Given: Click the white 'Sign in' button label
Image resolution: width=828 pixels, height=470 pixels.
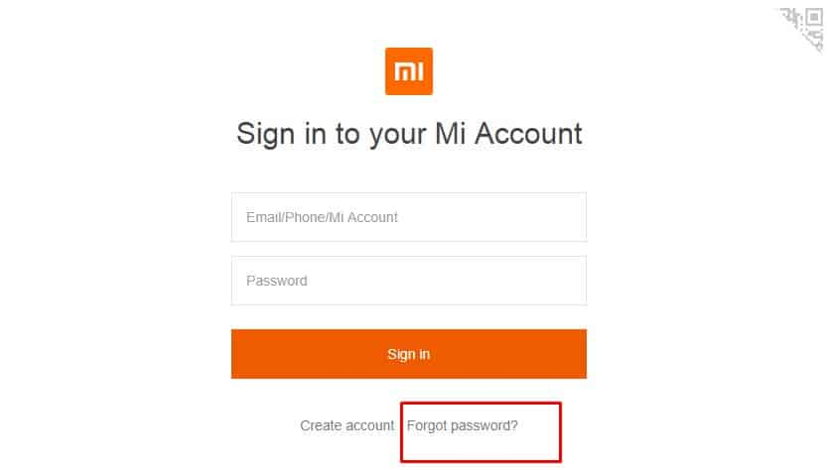Looking at the screenshot, I should coord(409,354).
